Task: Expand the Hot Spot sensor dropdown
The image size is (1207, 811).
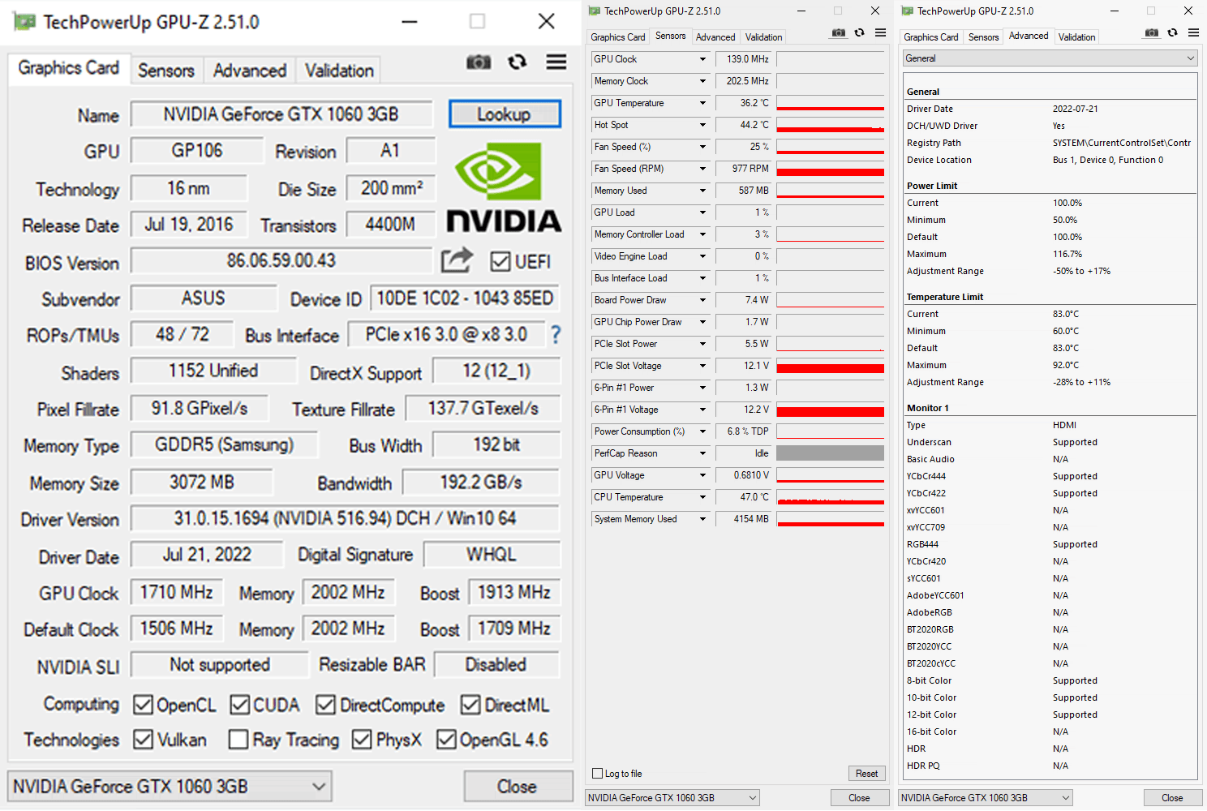Action: pos(702,125)
